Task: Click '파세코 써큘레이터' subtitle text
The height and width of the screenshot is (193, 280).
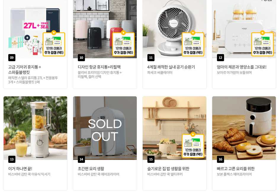Action: click(x=160, y=73)
